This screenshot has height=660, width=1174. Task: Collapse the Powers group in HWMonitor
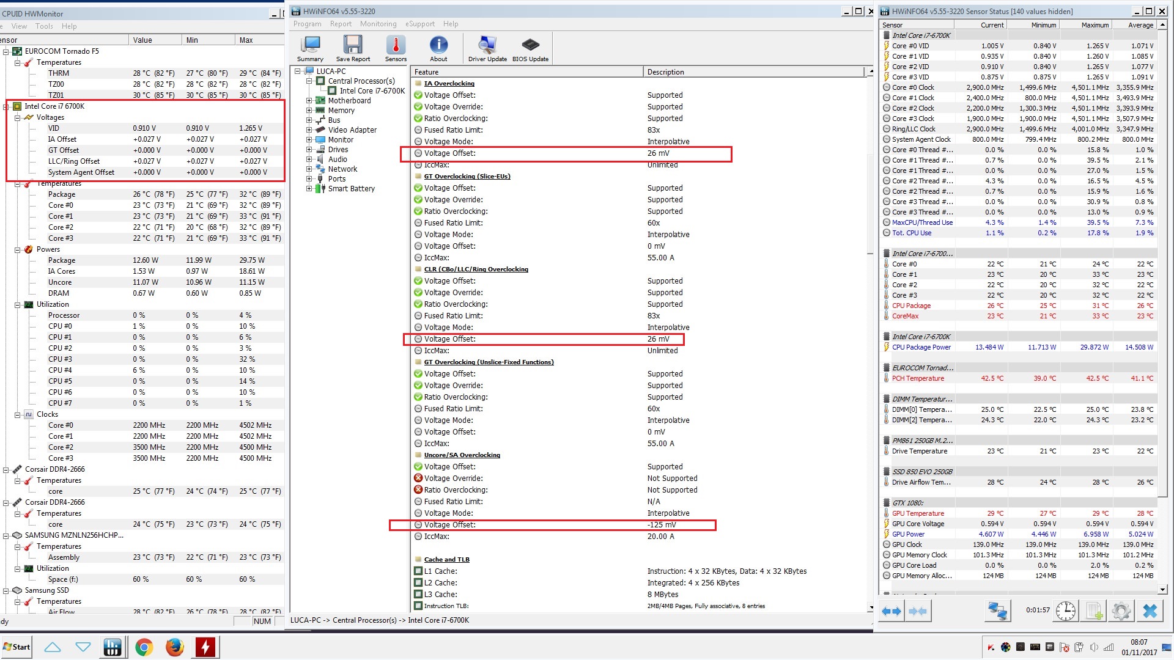coord(18,249)
